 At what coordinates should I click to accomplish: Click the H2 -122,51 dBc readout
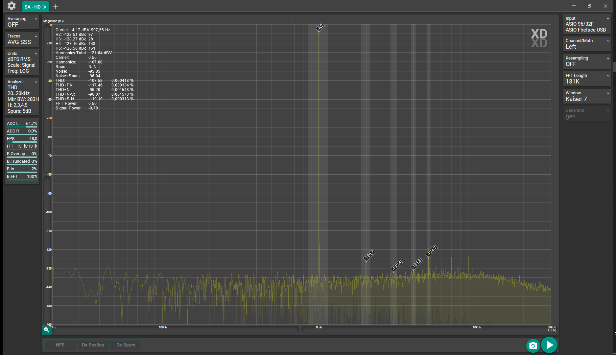[x=74, y=35]
